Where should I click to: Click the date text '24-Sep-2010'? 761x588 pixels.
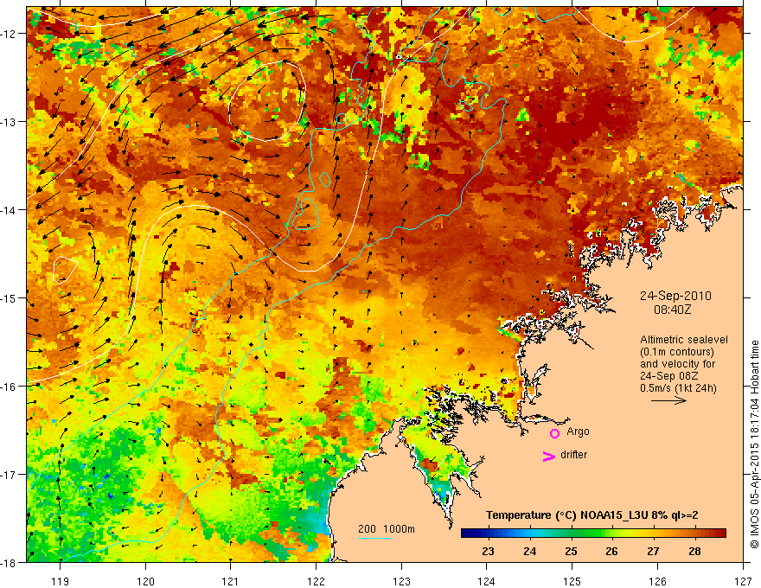pyautogui.click(x=675, y=296)
